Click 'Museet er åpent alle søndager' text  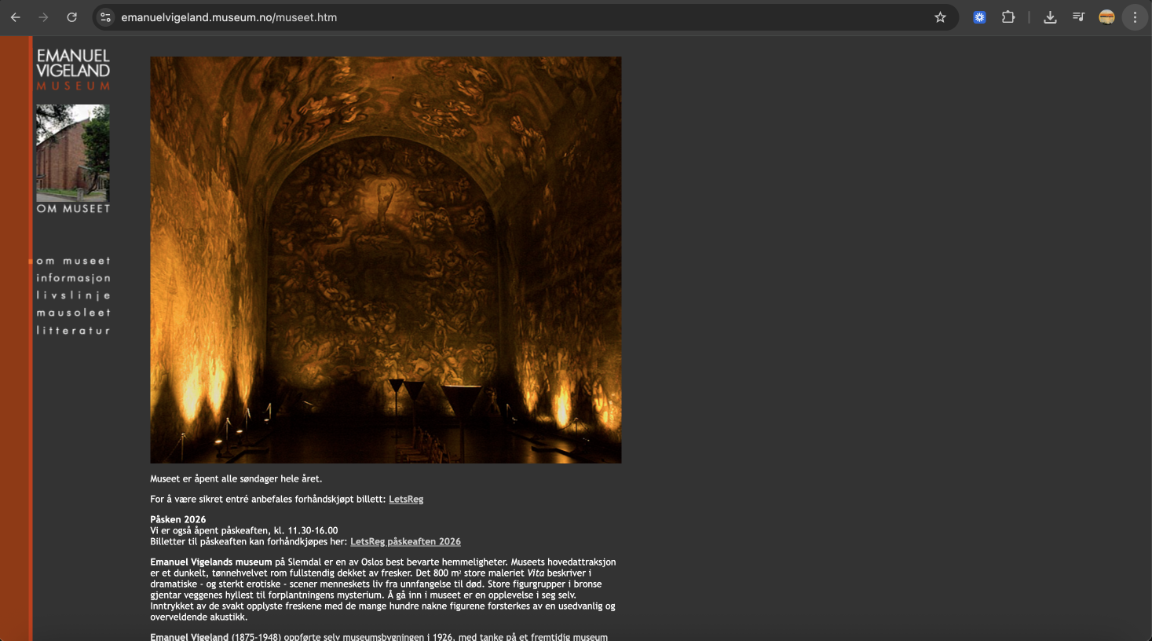(236, 479)
